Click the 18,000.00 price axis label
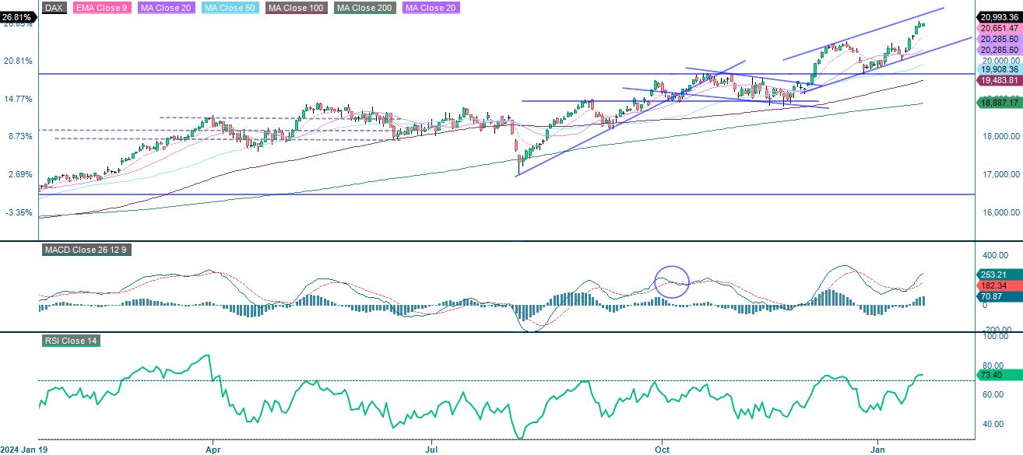The height and width of the screenshot is (455, 1023). point(1000,137)
